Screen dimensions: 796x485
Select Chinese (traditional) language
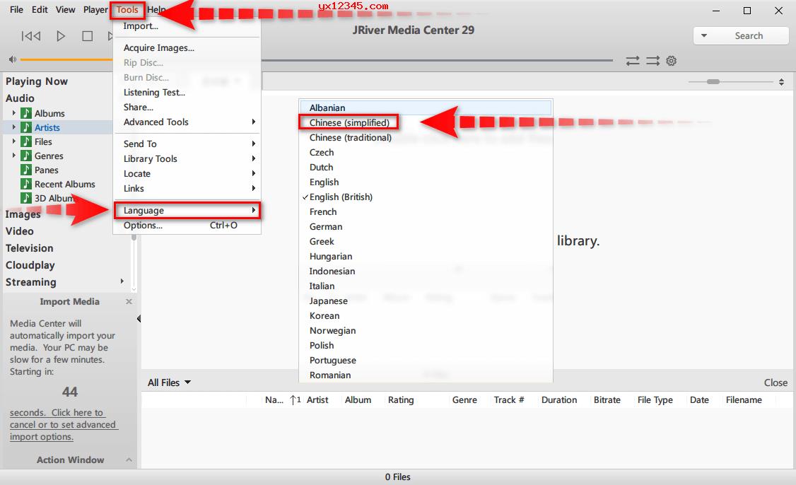[x=426, y=138]
